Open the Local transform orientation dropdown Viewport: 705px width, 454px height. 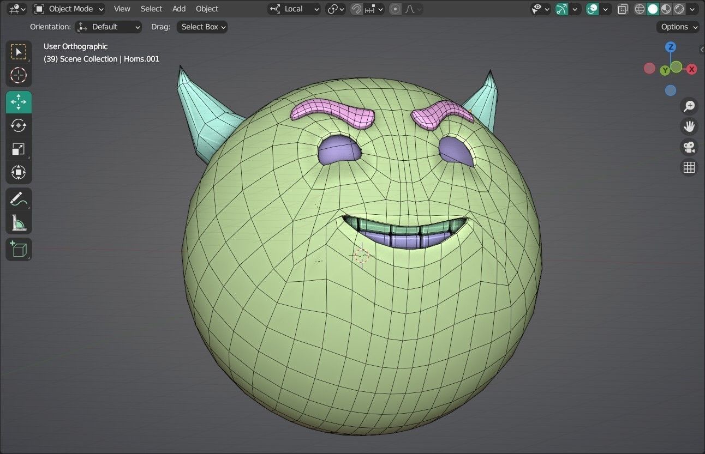[x=294, y=9]
